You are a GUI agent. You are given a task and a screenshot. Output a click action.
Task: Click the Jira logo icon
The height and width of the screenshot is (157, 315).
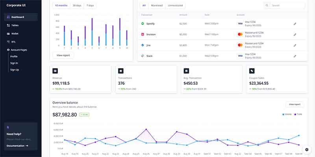(143, 45)
